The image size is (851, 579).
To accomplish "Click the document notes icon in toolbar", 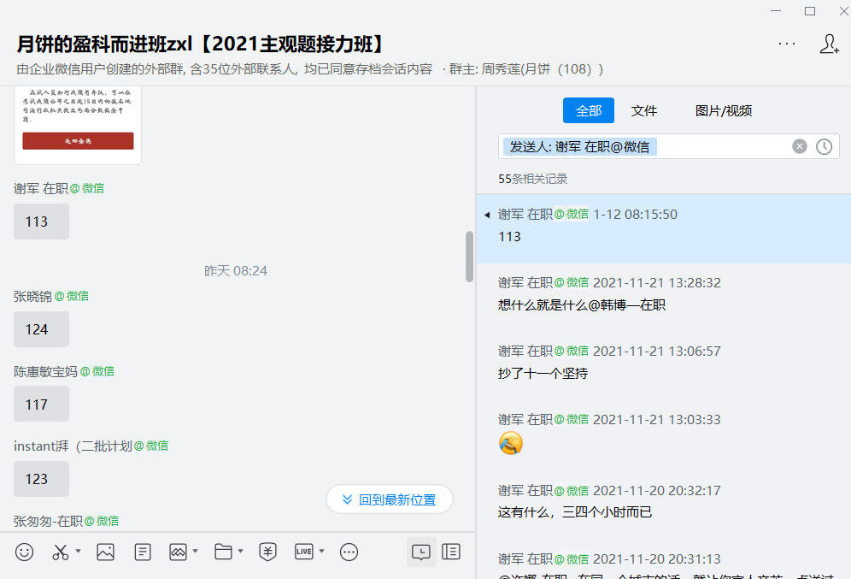I will pyautogui.click(x=142, y=552).
